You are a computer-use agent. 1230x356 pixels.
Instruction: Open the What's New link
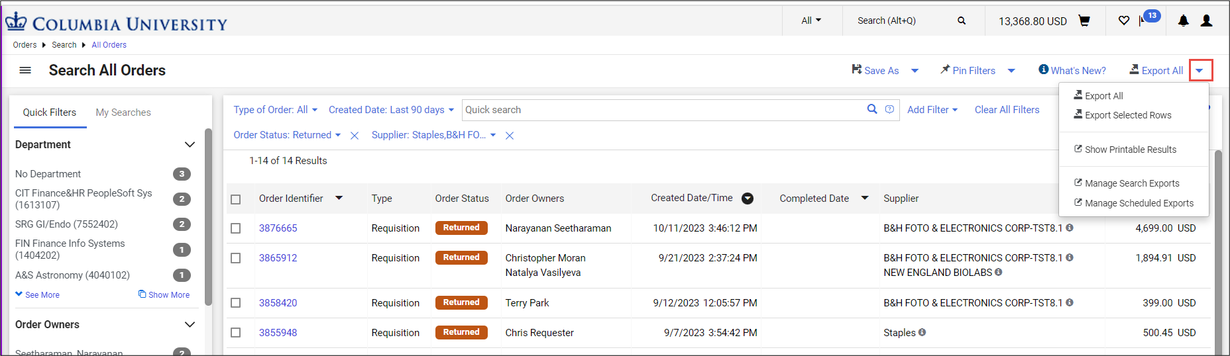(1072, 70)
